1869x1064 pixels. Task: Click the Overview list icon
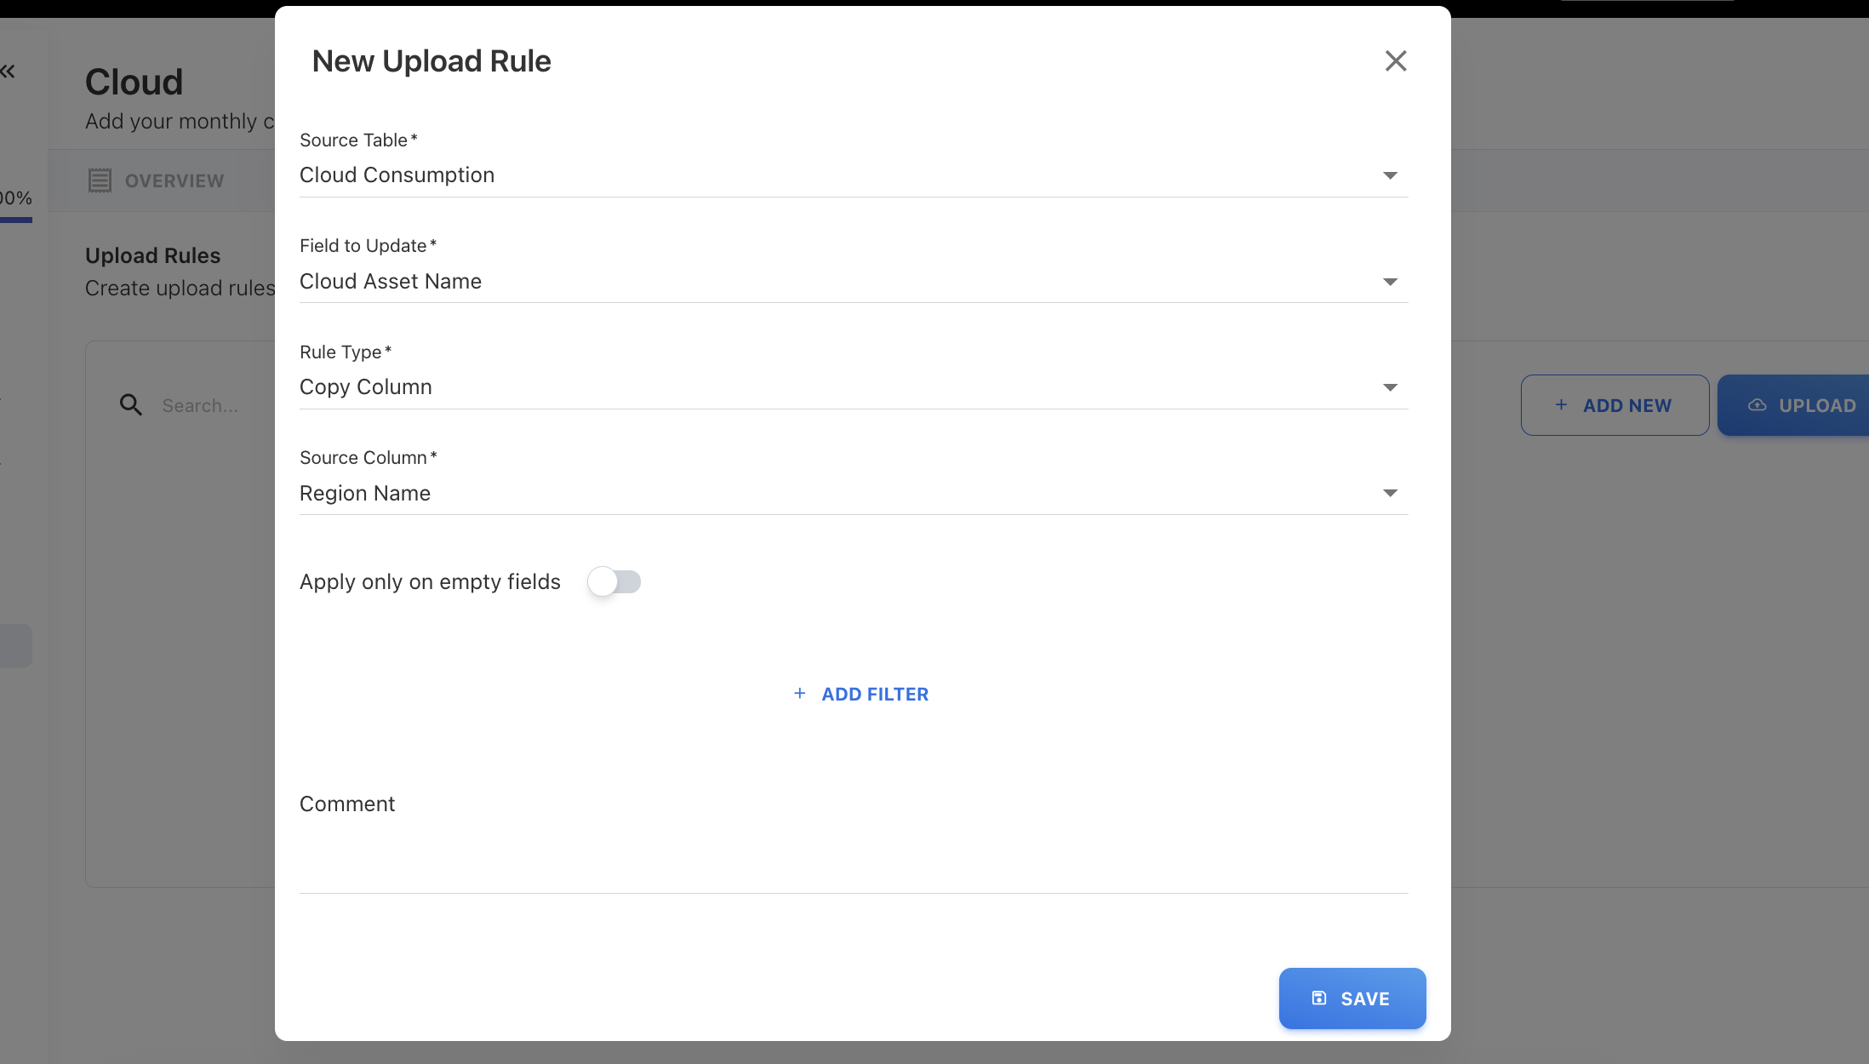point(100,180)
